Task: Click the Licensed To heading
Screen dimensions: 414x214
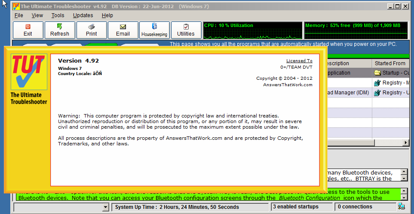Action: [299, 60]
